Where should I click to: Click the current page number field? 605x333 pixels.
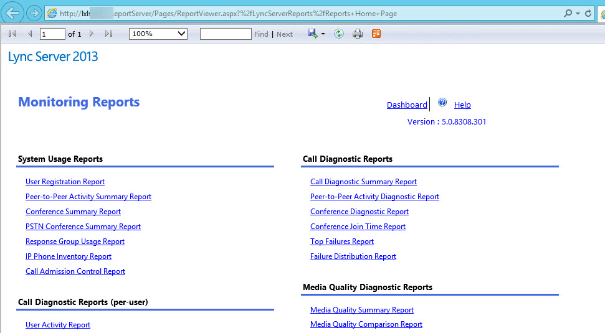pos(52,34)
